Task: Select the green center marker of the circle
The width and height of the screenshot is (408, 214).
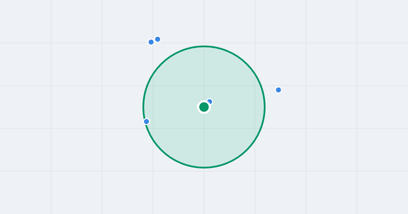Action: click(204, 107)
